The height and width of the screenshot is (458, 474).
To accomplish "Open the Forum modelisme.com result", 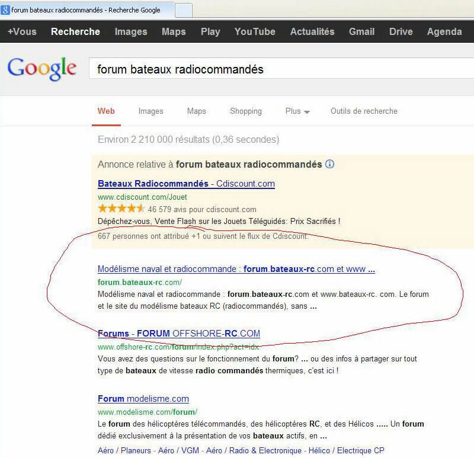I will tap(143, 399).
